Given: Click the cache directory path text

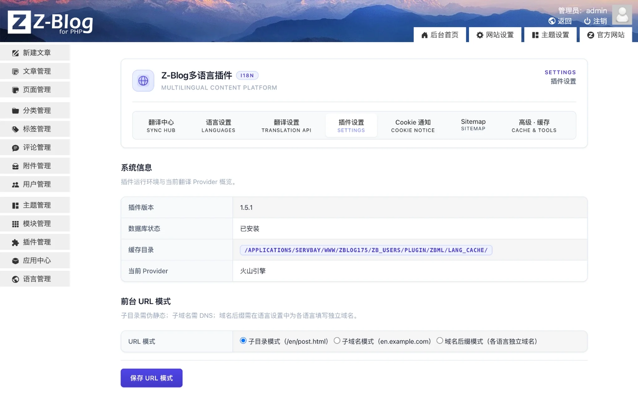Looking at the screenshot, I should [x=366, y=250].
